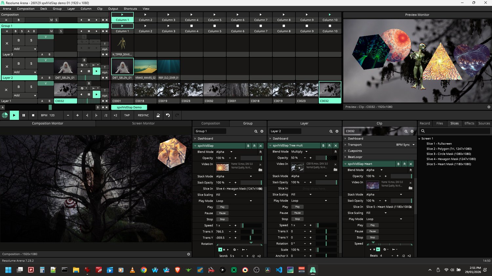Switch to the Effects tab
Image resolution: width=492 pixels, height=276 pixels.
(x=469, y=123)
